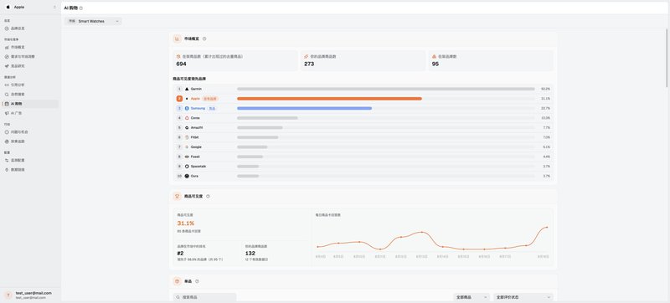Click the grey Garmin visibility bar
This screenshot has width=670, height=303.
386,89
